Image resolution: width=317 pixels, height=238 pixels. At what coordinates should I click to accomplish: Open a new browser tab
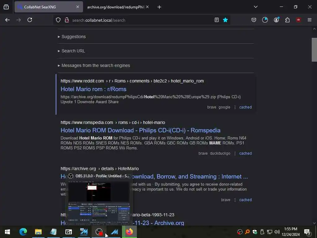coord(159,7)
